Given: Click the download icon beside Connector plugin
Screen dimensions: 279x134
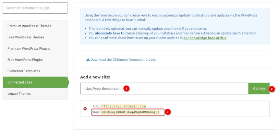Looking at the screenshot, I should (88, 59).
